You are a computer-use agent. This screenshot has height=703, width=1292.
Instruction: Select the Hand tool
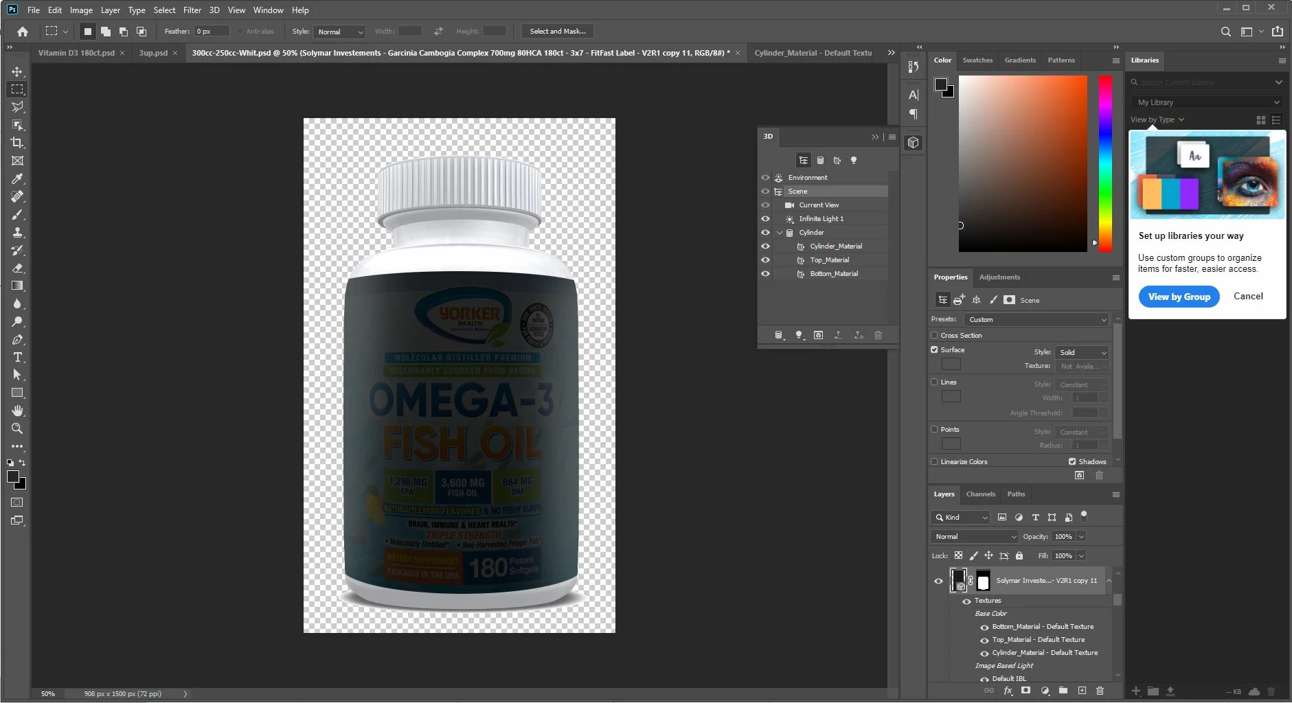(17, 411)
